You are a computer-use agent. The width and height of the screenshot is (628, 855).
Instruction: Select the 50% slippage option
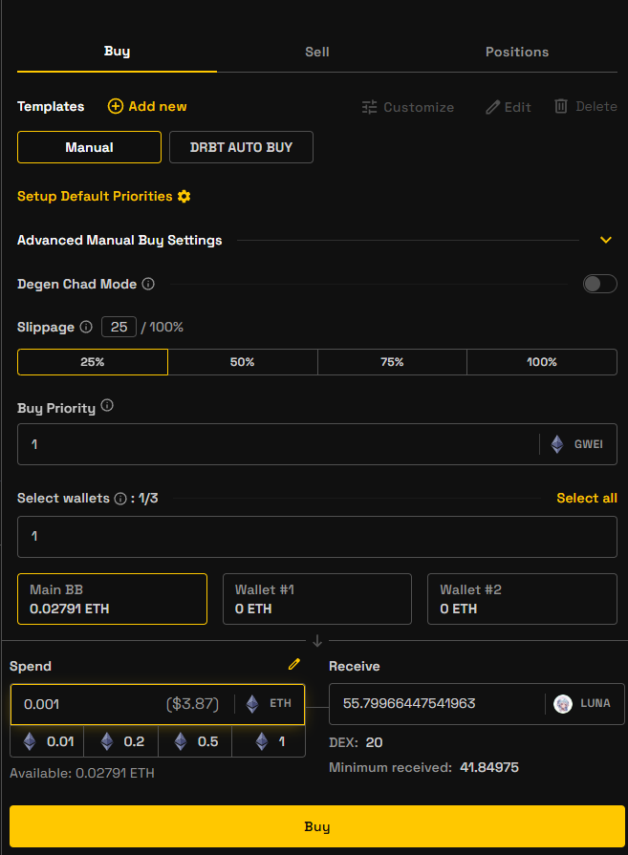pos(242,362)
